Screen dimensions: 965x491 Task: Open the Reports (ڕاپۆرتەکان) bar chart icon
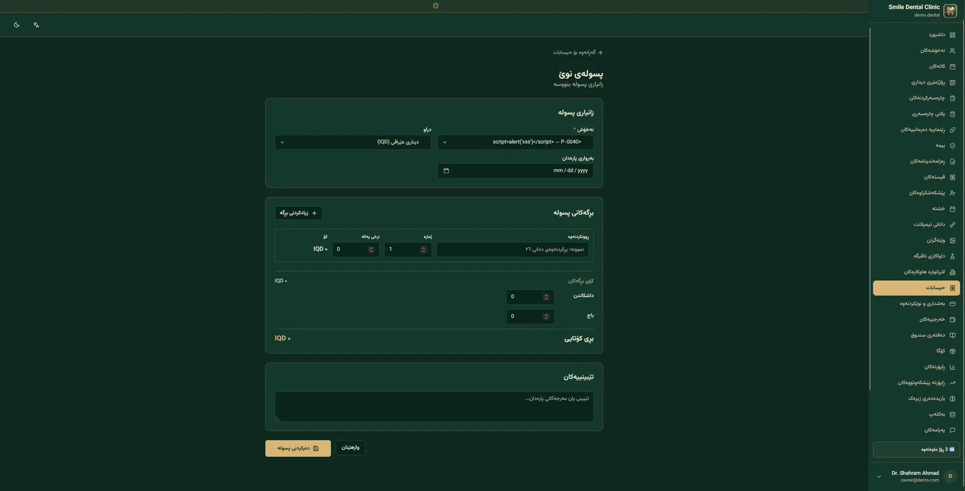(x=953, y=367)
